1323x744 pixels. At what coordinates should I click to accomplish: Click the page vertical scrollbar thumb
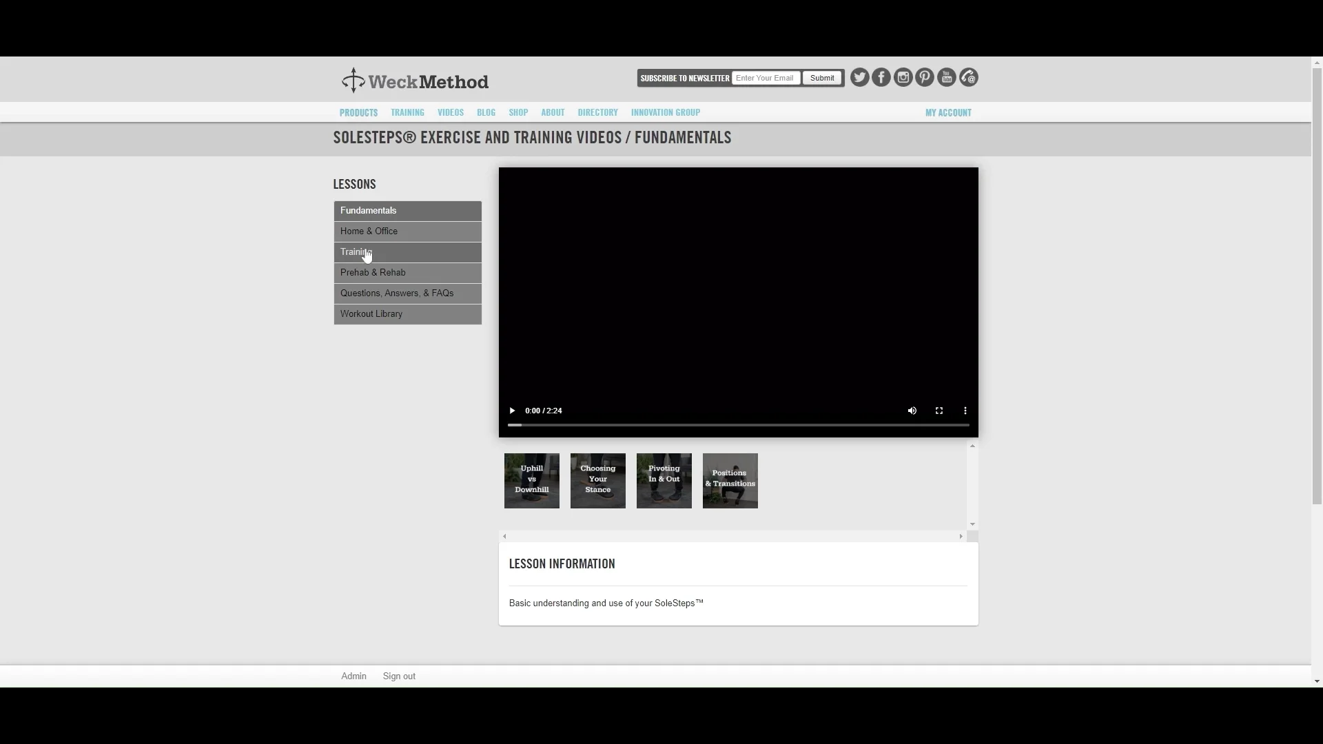1317,286
